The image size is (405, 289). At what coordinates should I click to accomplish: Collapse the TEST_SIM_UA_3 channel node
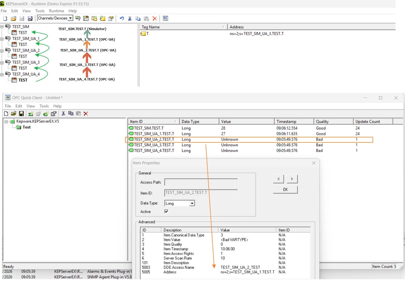coord(2,62)
